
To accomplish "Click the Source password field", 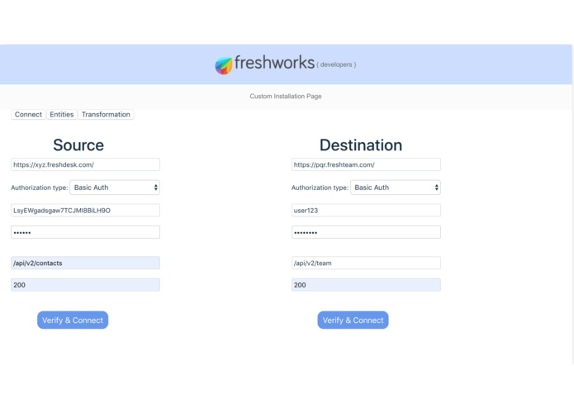I will click(x=85, y=232).
